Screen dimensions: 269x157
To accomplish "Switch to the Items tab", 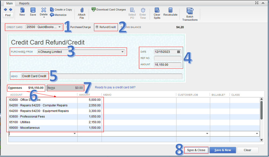I will [x=65, y=88].
